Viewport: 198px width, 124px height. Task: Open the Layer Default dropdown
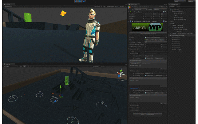(x=160, y=9)
